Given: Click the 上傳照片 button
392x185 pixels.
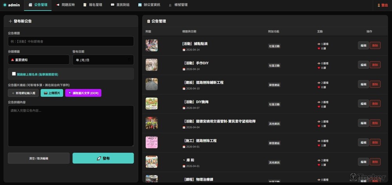Looking at the screenshot, I should (x=52, y=93).
